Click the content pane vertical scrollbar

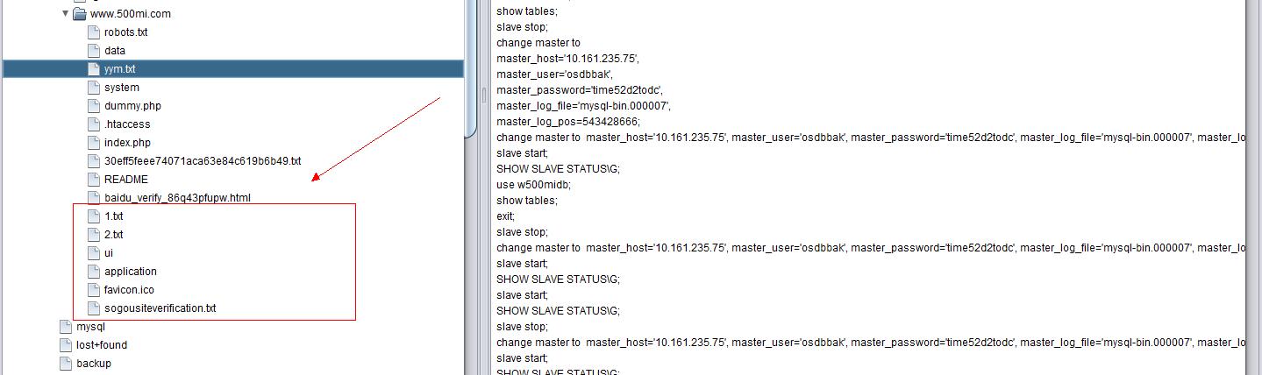(x=1254, y=187)
